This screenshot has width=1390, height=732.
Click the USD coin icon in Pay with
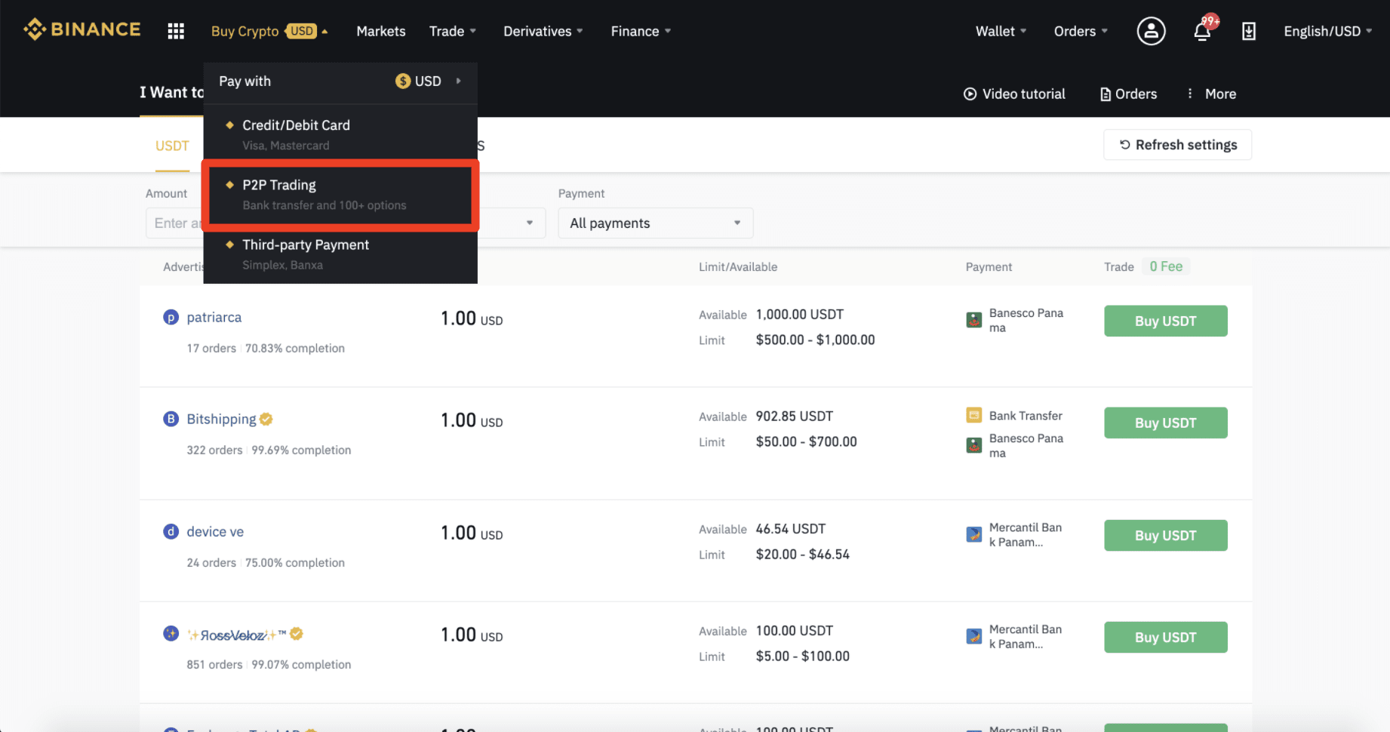tap(403, 81)
